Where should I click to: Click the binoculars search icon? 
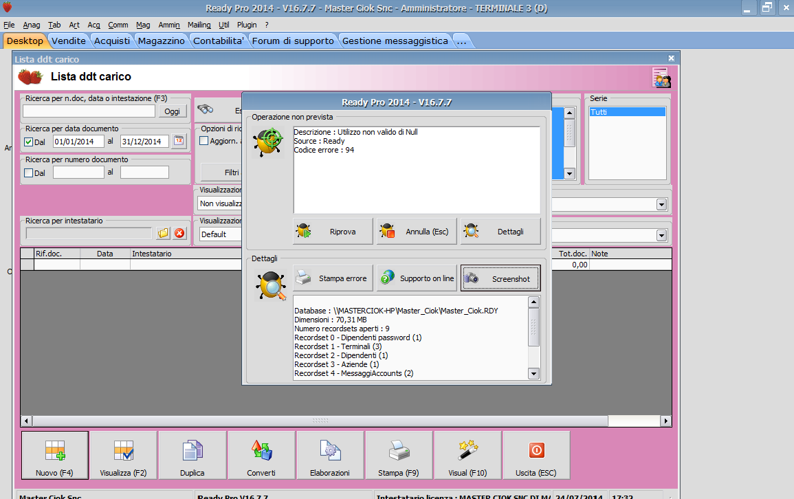click(x=205, y=109)
